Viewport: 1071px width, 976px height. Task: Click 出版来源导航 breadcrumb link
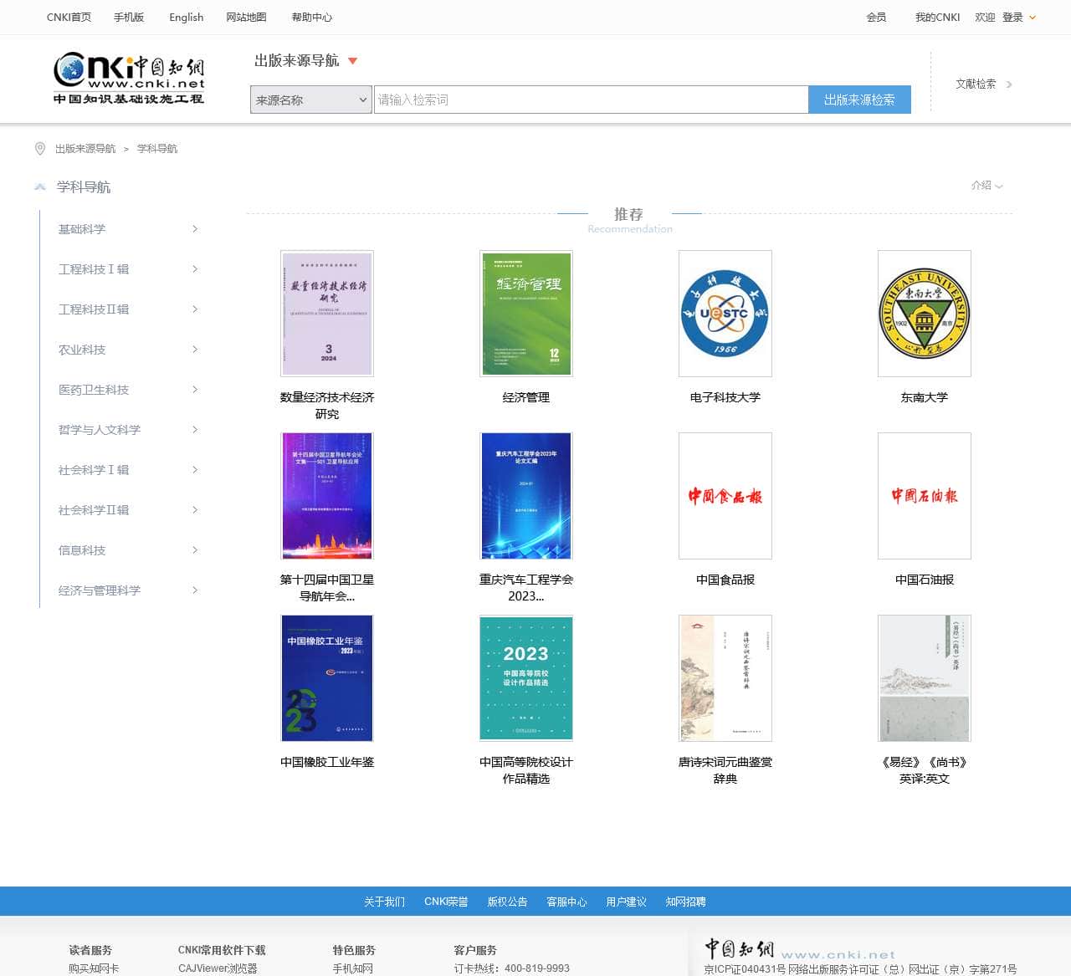pyautogui.click(x=85, y=149)
